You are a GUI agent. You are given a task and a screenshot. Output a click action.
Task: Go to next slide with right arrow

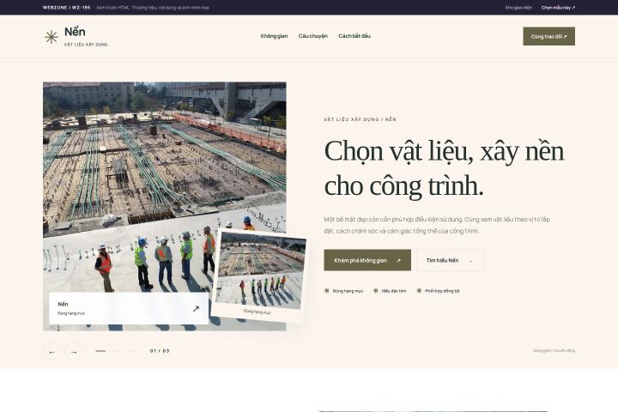74,352
